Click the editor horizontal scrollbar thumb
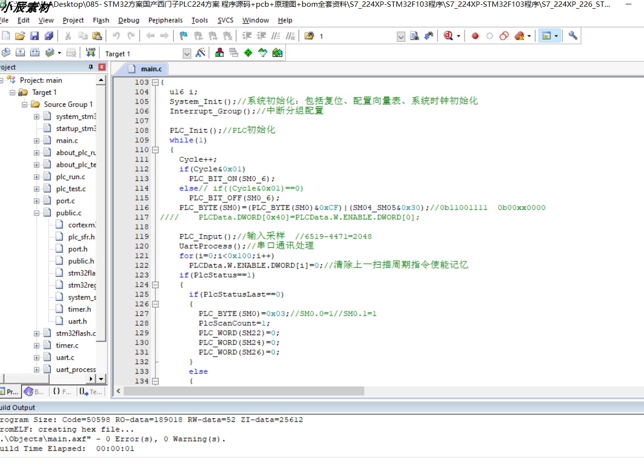The image size is (644, 458). click(244, 391)
